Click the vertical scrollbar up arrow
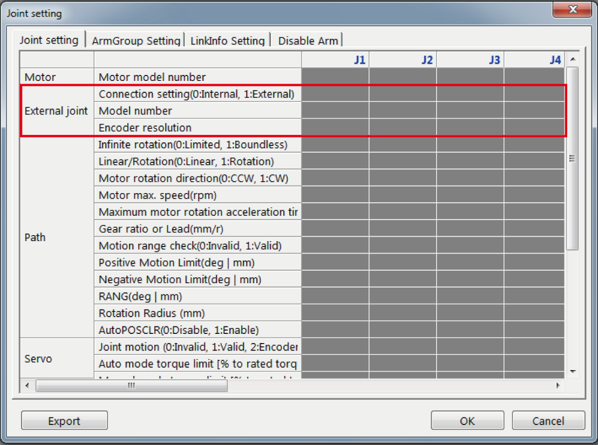The height and width of the screenshot is (445, 598). coord(572,59)
